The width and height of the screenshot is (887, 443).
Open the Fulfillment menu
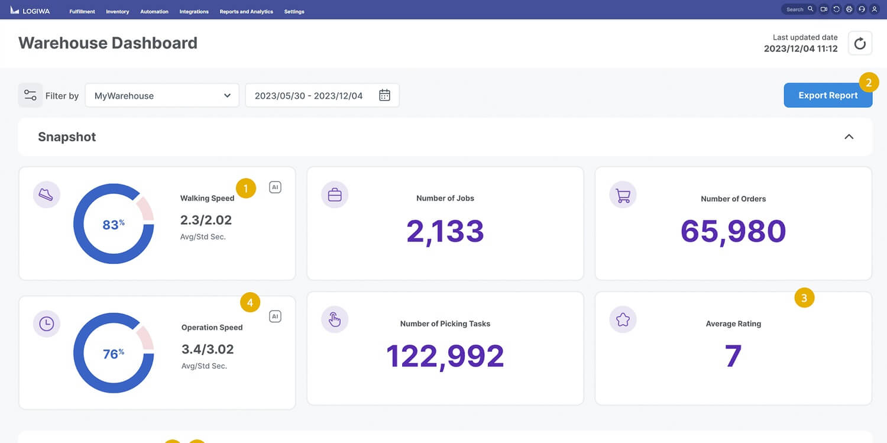click(x=82, y=12)
